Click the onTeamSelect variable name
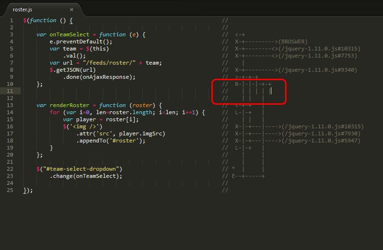The height and width of the screenshot is (250, 383). [70, 34]
